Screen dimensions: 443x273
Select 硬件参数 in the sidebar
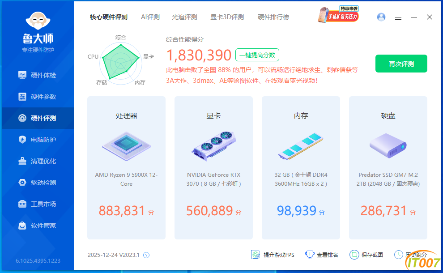tap(38, 97)
